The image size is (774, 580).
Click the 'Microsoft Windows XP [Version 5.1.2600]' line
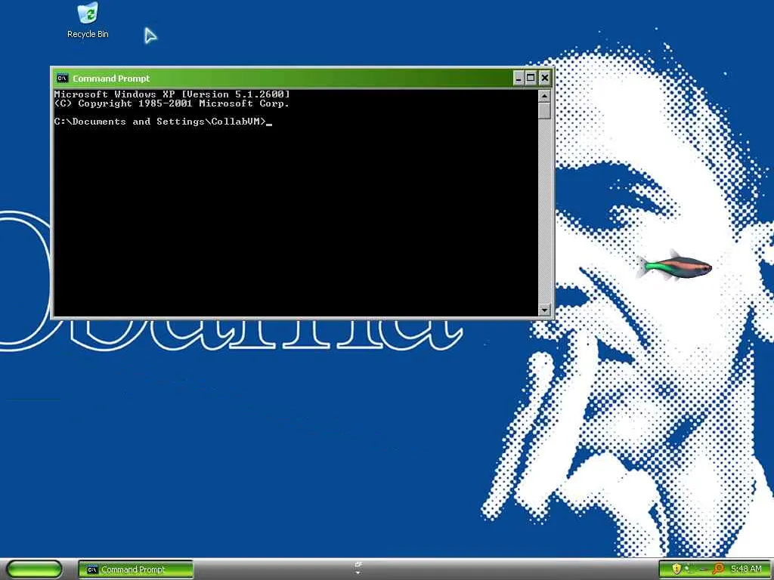tap(172, 94)
